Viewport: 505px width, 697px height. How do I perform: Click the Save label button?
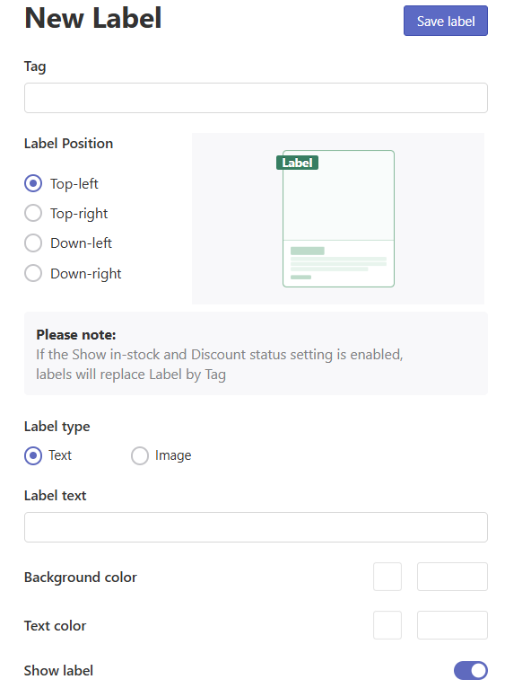[x=446, y=21]
